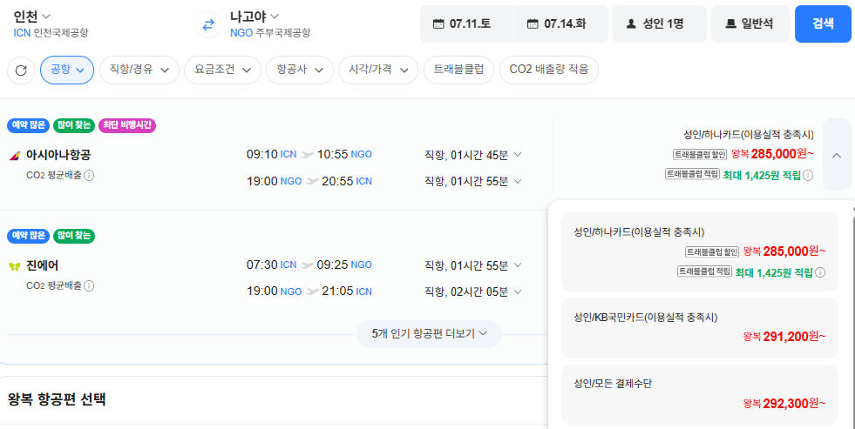The image size is (855, 429).
Task: Click NGO 주부국제공항 label
Action: coord(270,33)
